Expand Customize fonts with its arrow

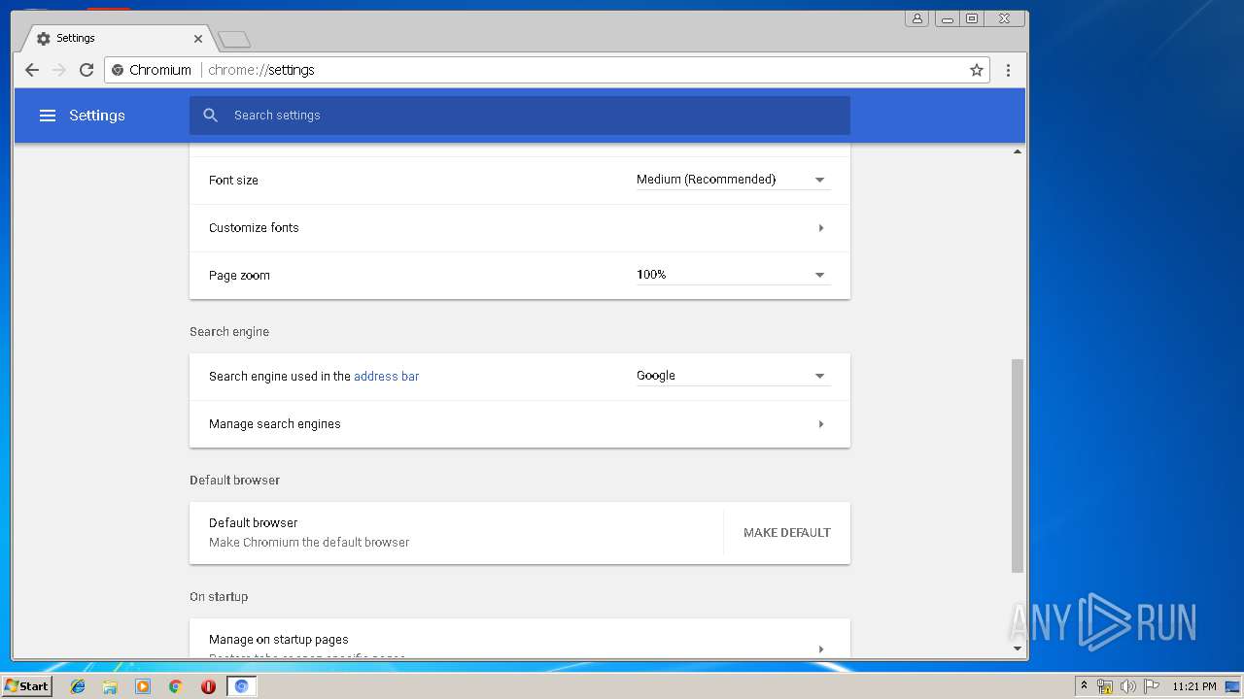point(821,228)
